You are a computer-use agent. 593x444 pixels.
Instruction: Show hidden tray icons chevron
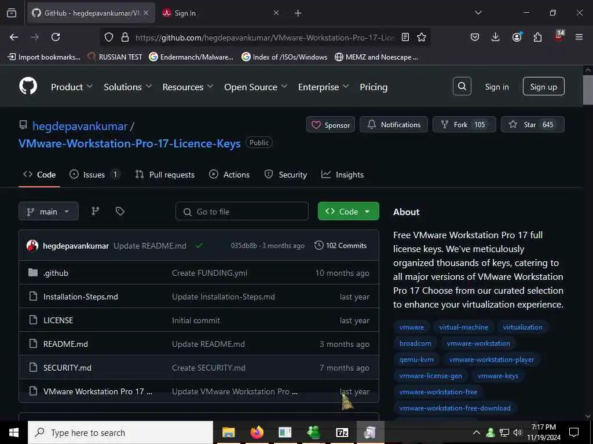tap(476, 432)
